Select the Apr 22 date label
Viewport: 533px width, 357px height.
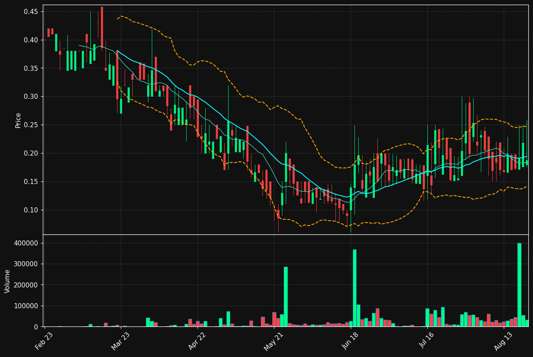coord(197,341)
